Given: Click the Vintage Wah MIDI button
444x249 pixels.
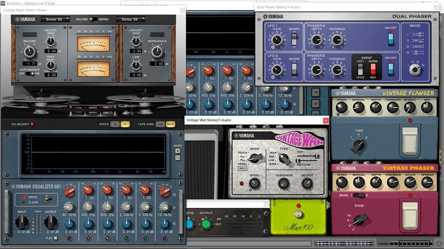Looking at the screenshot, I should 242,169.
